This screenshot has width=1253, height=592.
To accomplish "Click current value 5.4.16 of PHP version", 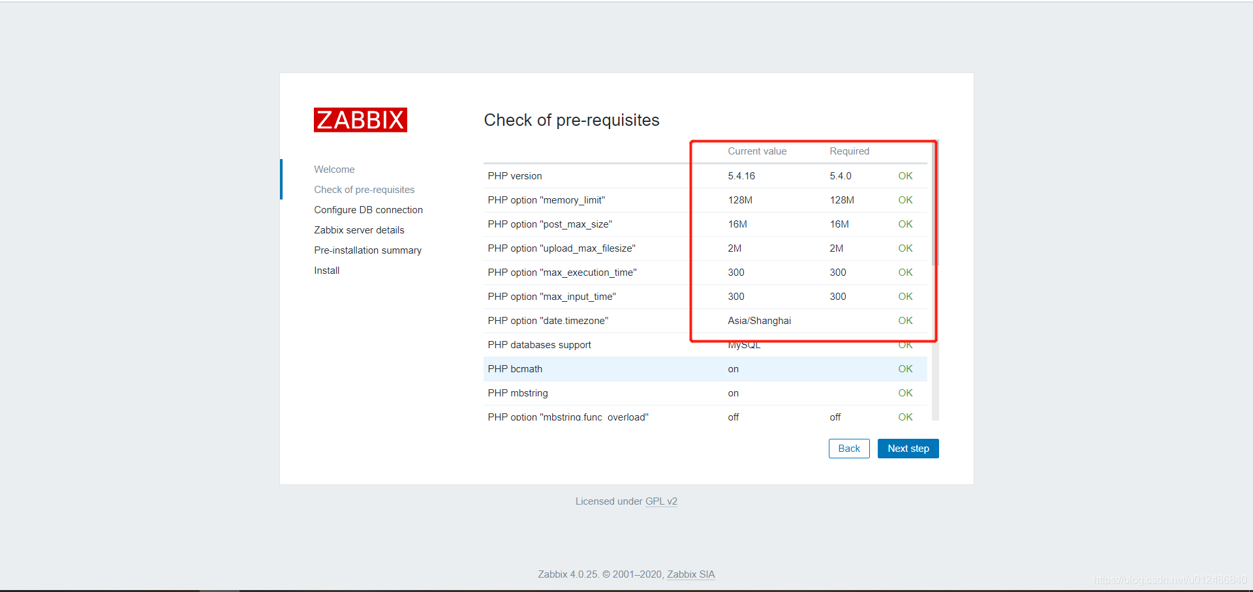I will pos(741,176).
